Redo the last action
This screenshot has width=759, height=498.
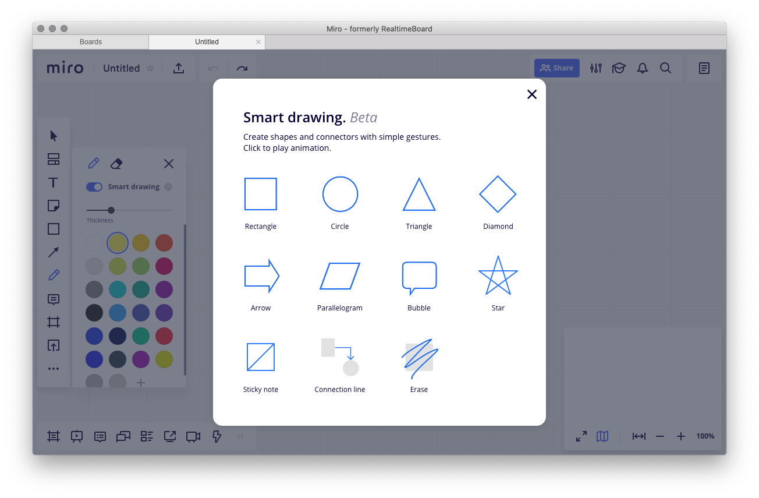[242, 68]
